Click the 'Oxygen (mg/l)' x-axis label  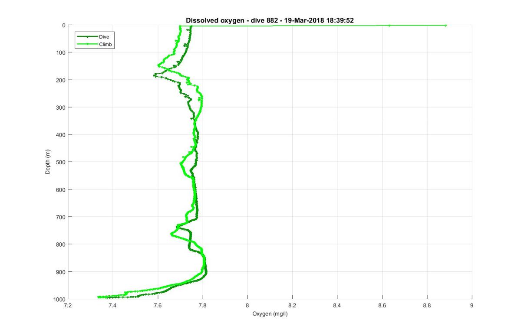coord(270,313)
